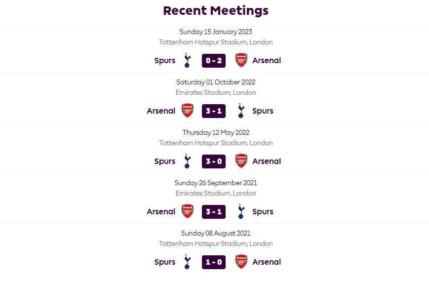Open the 1 - 0 score from 08 August 2021

click(214, 262)
